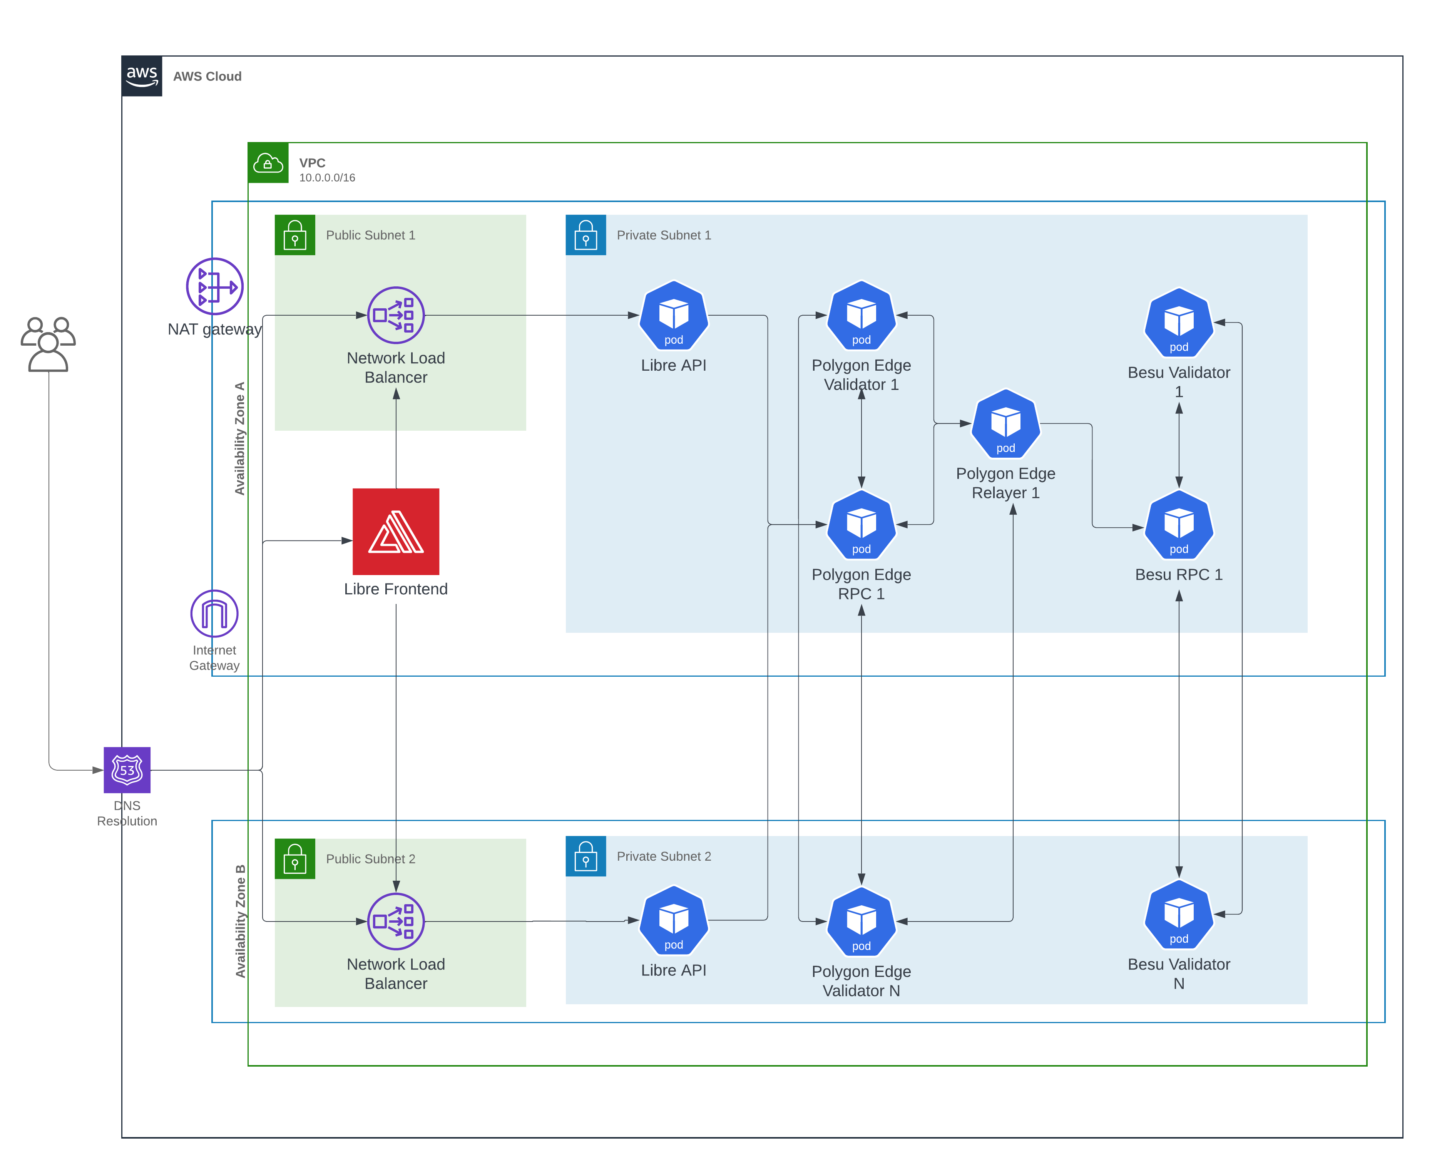This screenshot has width=1447, height=1164.
Task: Click the Internet Gateway icon
Action: (x=214, y=614)
